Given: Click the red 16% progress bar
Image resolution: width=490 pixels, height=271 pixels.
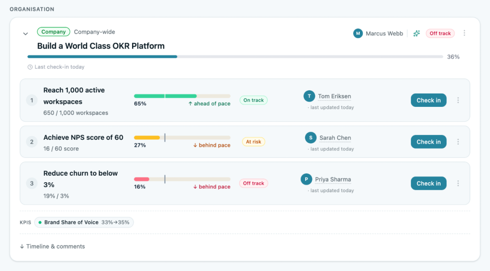Looking at the screenshot, I should coord(182,179).
